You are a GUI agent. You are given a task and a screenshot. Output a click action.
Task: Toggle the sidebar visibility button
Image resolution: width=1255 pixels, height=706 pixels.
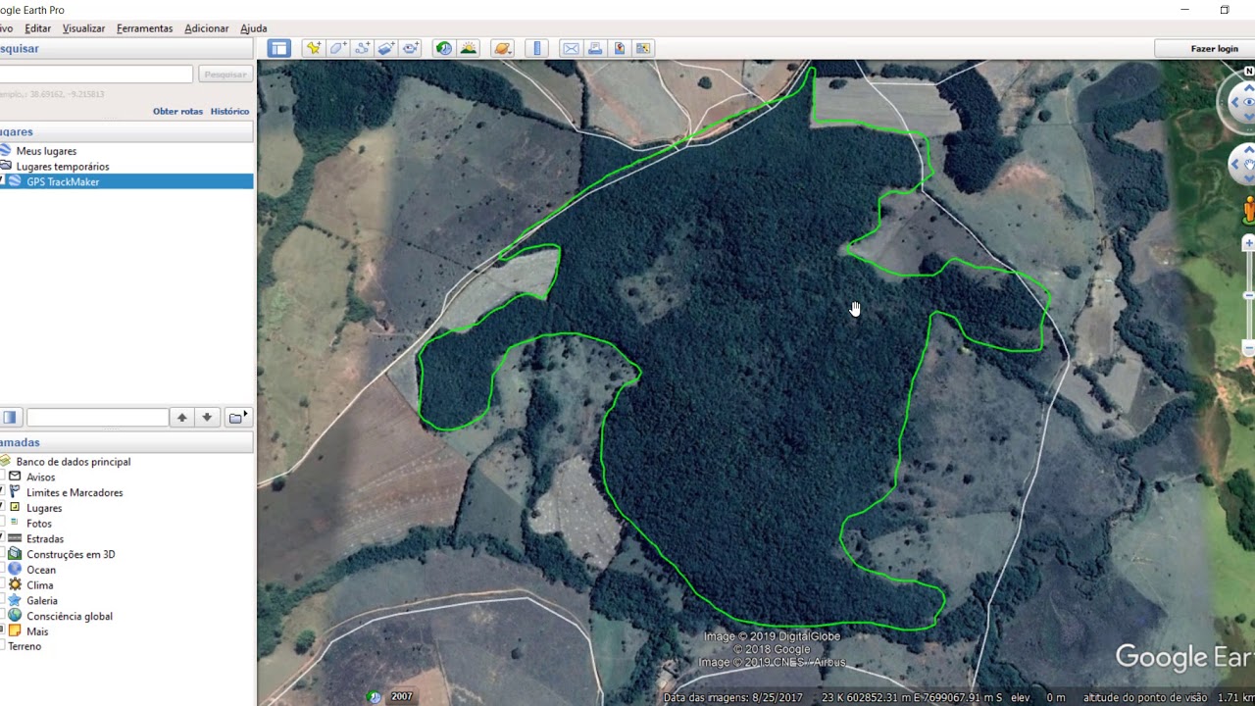pyautogui.click(x=279, y=48)
